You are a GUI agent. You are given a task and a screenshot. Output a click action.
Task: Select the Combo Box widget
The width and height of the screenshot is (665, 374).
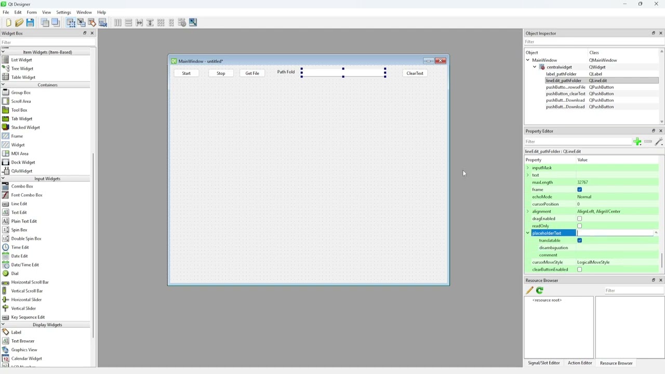click(22, 186)
